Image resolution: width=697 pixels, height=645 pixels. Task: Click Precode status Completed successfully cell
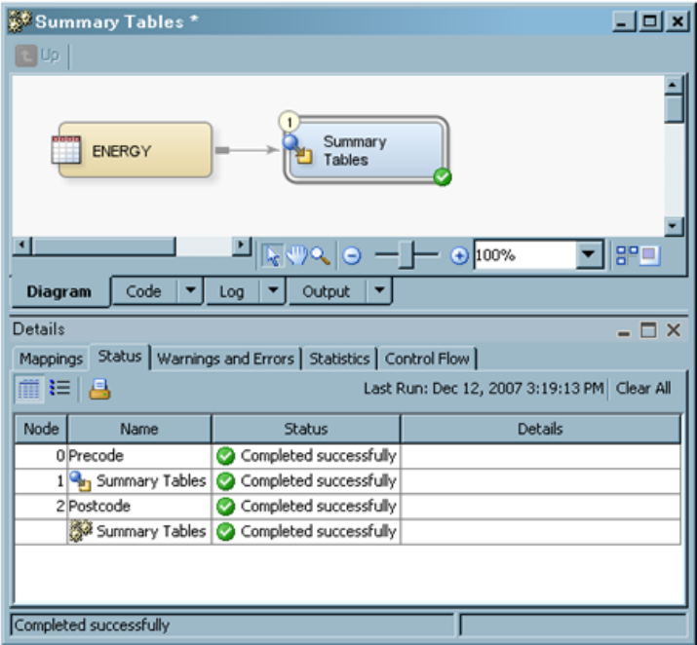click(306, 456)
